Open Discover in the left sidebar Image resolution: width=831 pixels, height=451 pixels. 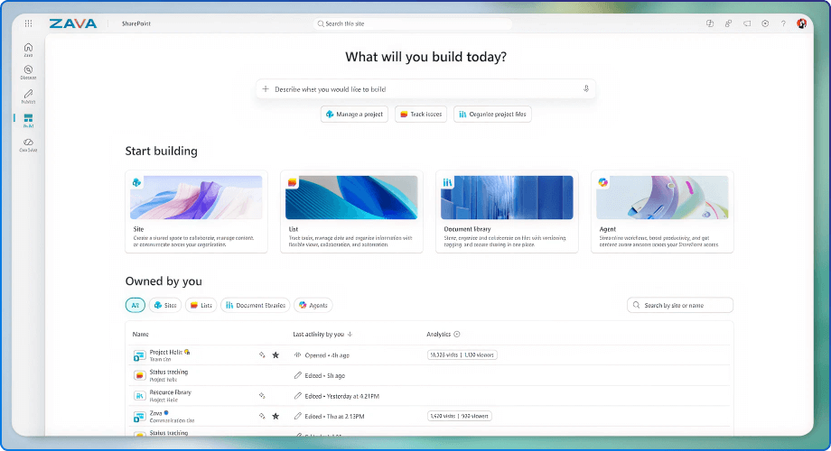point(29,72)
